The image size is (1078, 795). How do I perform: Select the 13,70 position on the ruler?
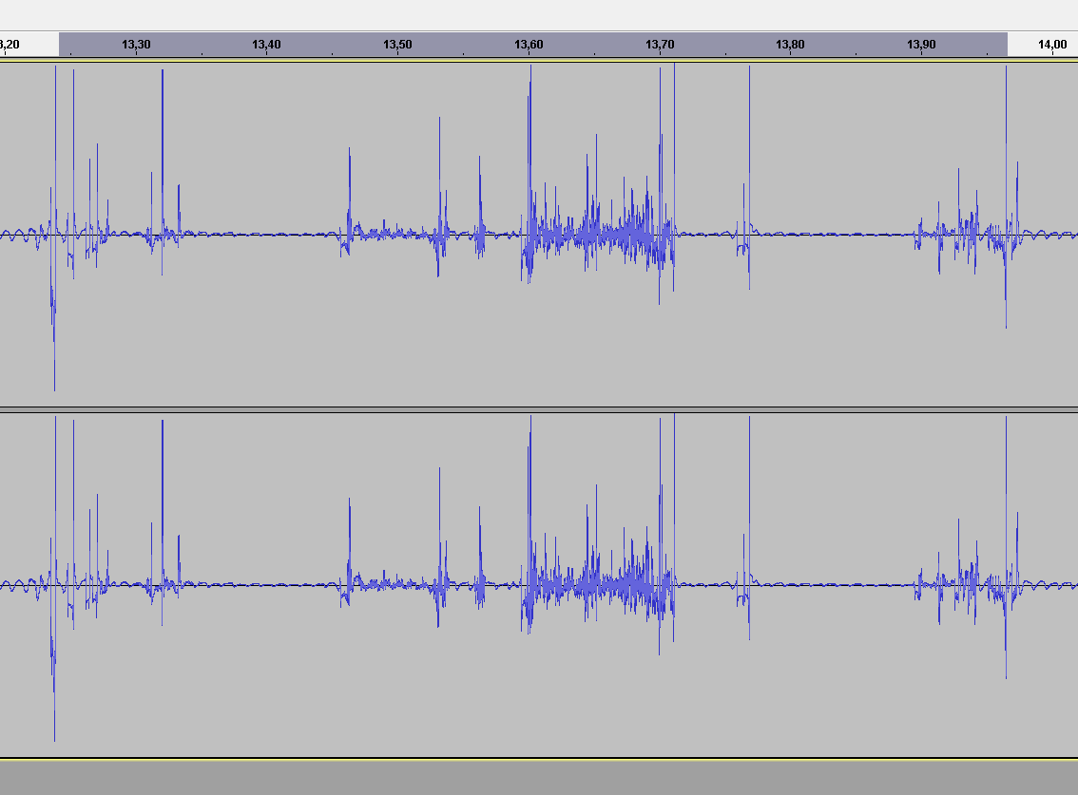pyautogui.click(x=660, y=45)
